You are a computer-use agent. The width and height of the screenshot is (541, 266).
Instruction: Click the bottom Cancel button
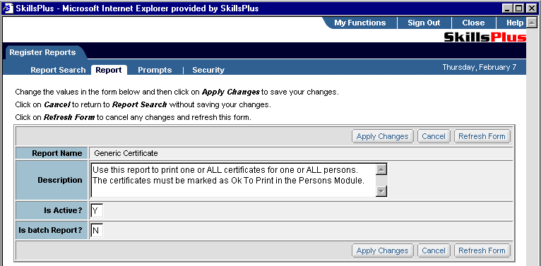tap(434, 250)
